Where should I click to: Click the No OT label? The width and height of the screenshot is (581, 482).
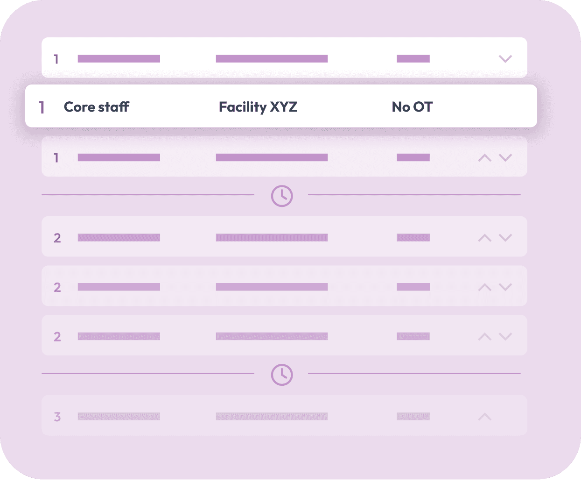tap(412, 107)
